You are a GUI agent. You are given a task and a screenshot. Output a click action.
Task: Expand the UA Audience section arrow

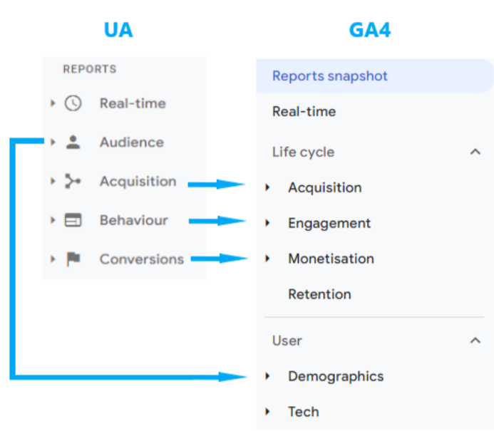click(53, 142)
